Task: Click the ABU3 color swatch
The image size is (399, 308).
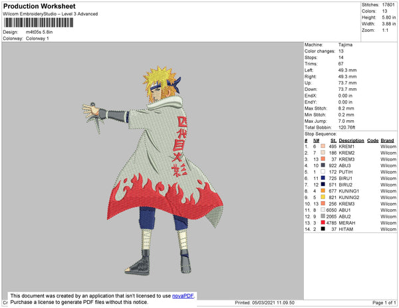Action: pyautogui.click(x=323, y=165)
